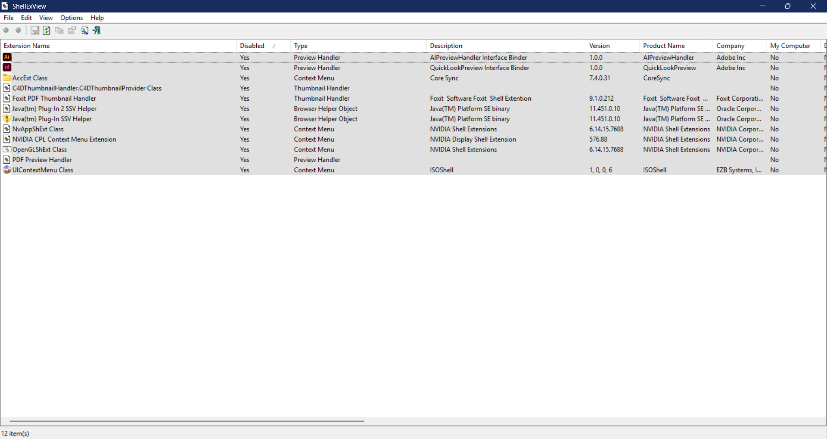Screen dimensions: 827x439
Task: Select the Foxit PDF Thumbnail Handler entry
Action: click(54, 99)
